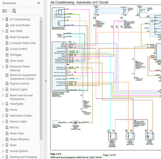
Task: Click the Horns bookmark icon
Action: pyautogui.click(x=7, y=110)
